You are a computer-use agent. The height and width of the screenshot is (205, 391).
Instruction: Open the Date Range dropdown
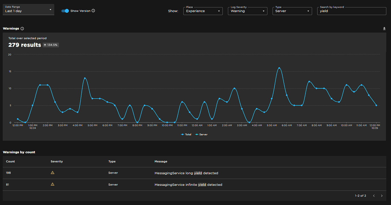click(28, 9)
